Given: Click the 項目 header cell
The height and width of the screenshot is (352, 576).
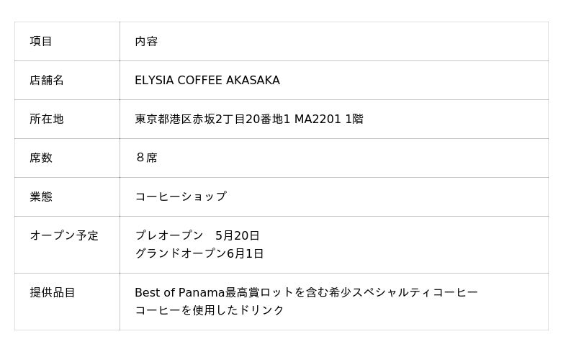Looking at the screenshot, I should (41, 41).
